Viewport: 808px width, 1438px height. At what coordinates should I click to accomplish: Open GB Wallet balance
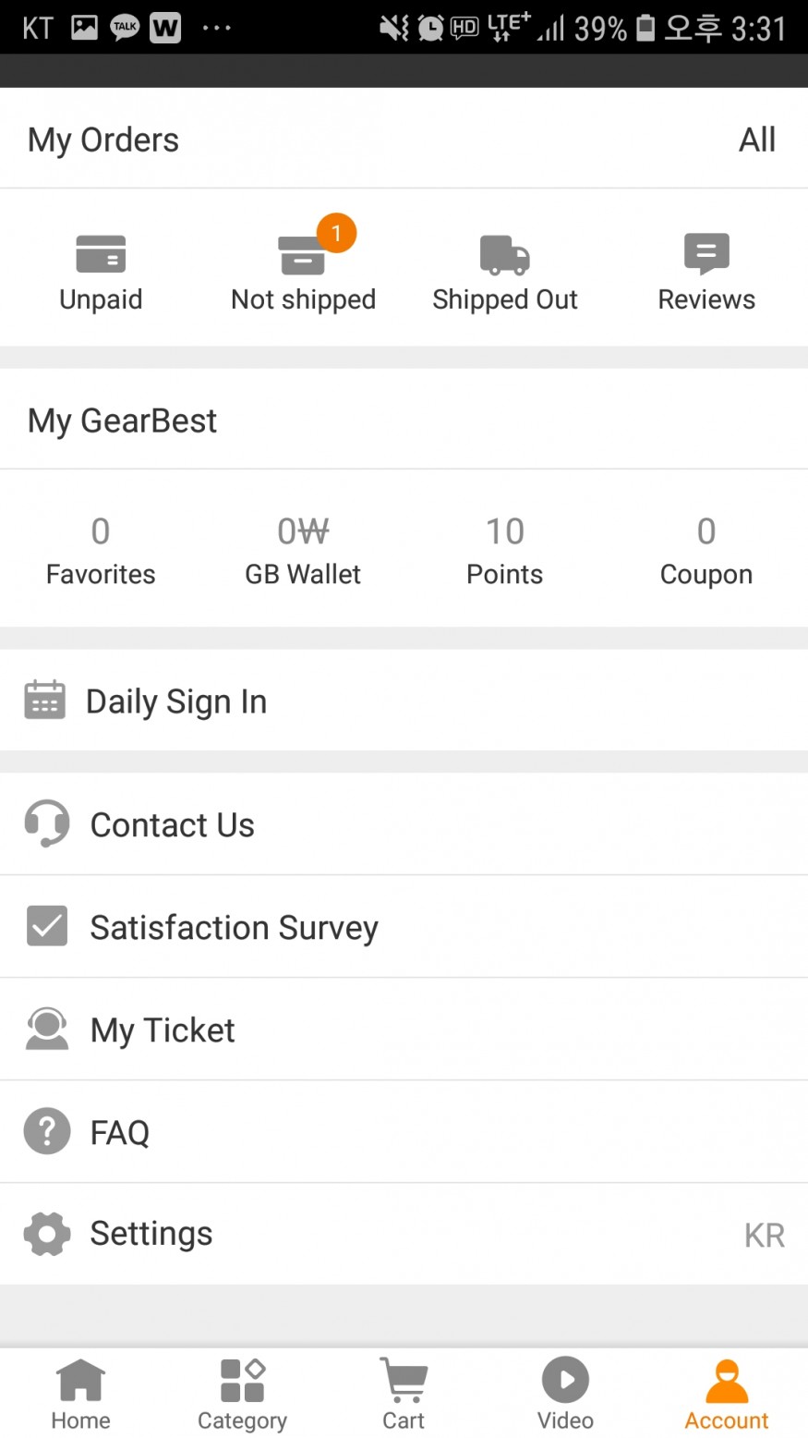click(303, 551)
